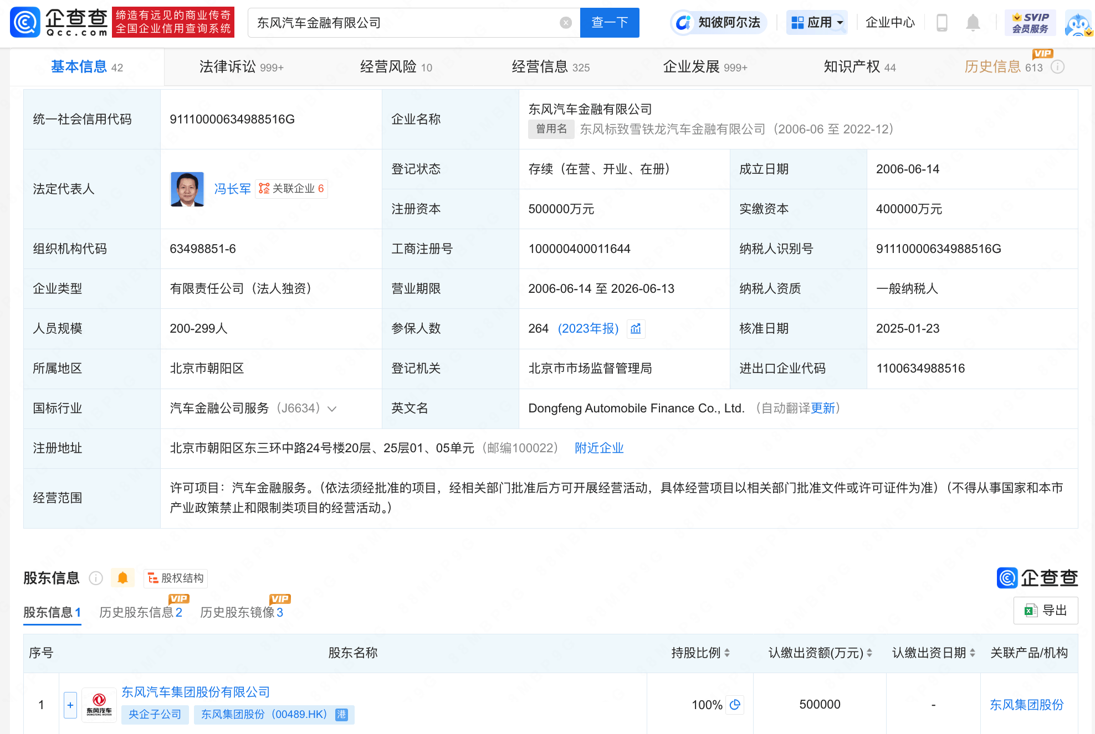Image resolution: width=1095 pixels, height=734 pixels.
Task: Click Dongfeng Motor logo thumbnail
Action: click(x=99, y=705)
